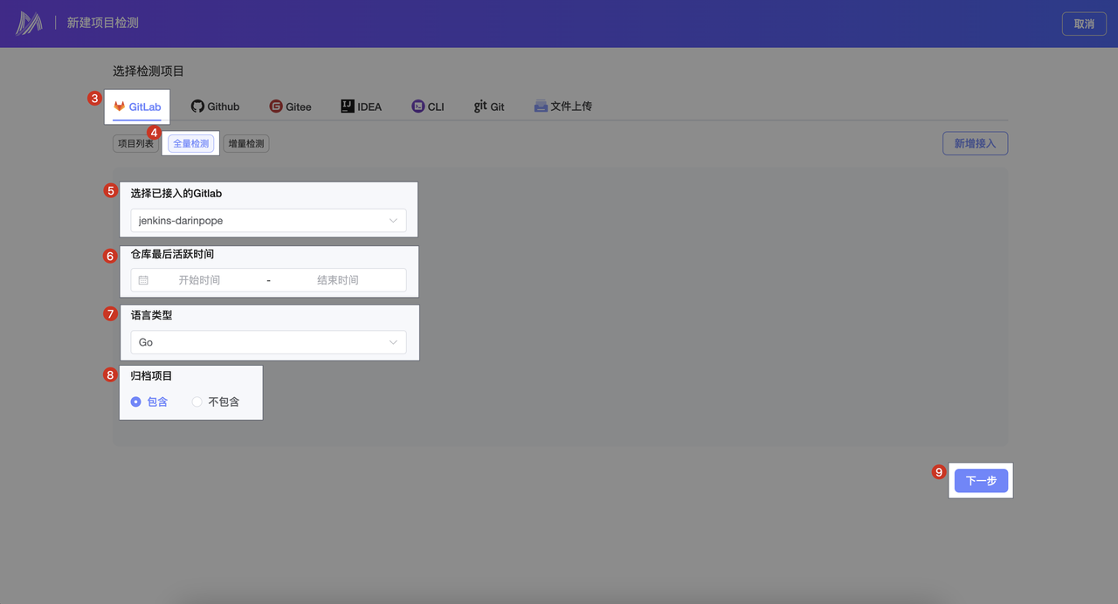The height and width of the screenshot is (604, 1118).
Task: Select the 不包含 radio option
Action: pos(197,402)
